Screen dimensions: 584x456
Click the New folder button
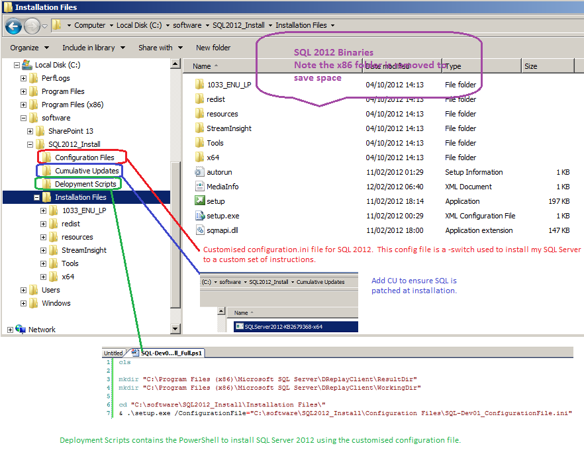[x=213, y=48]
